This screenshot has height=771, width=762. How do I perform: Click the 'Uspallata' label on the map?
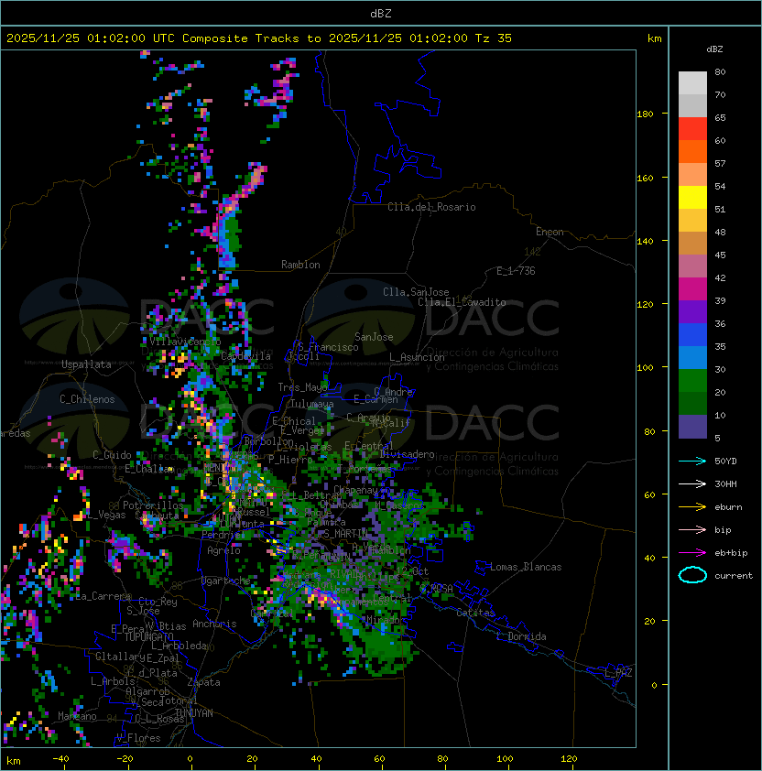point(87,364)
